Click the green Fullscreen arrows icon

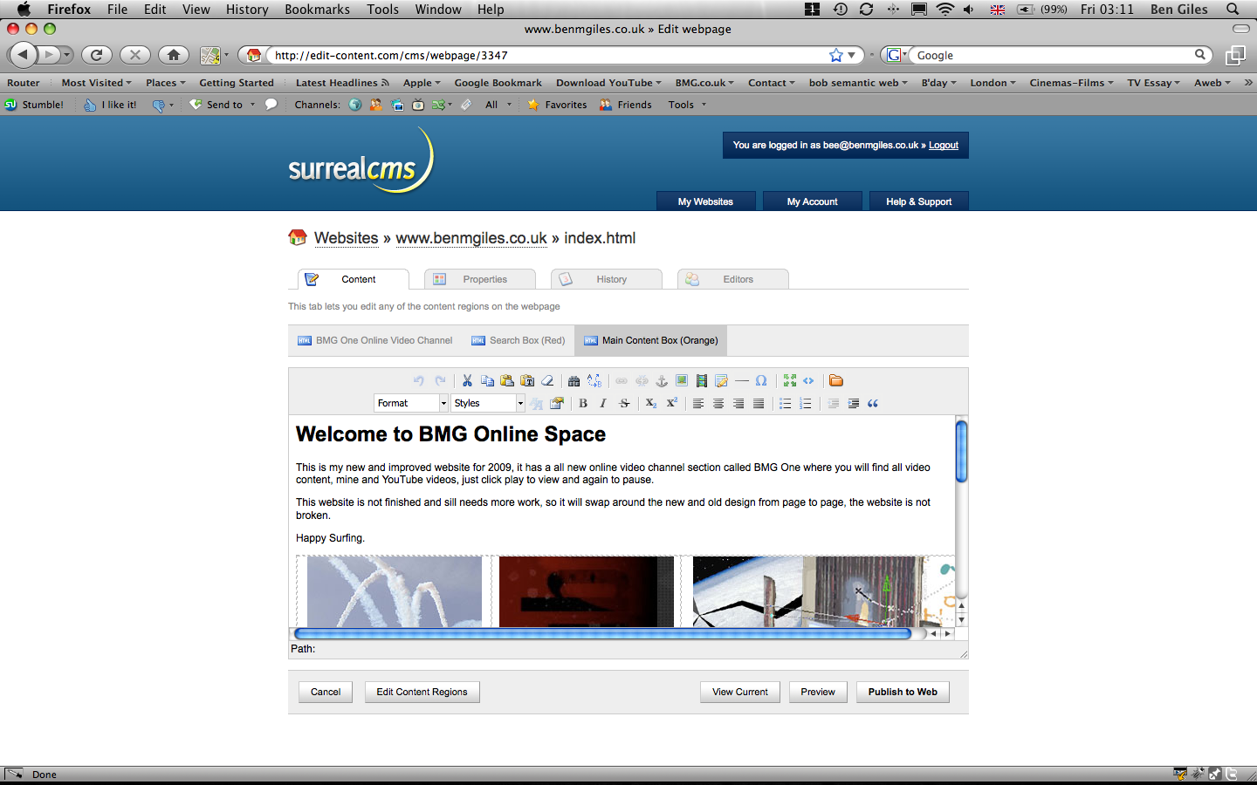[x=790, y=380]
